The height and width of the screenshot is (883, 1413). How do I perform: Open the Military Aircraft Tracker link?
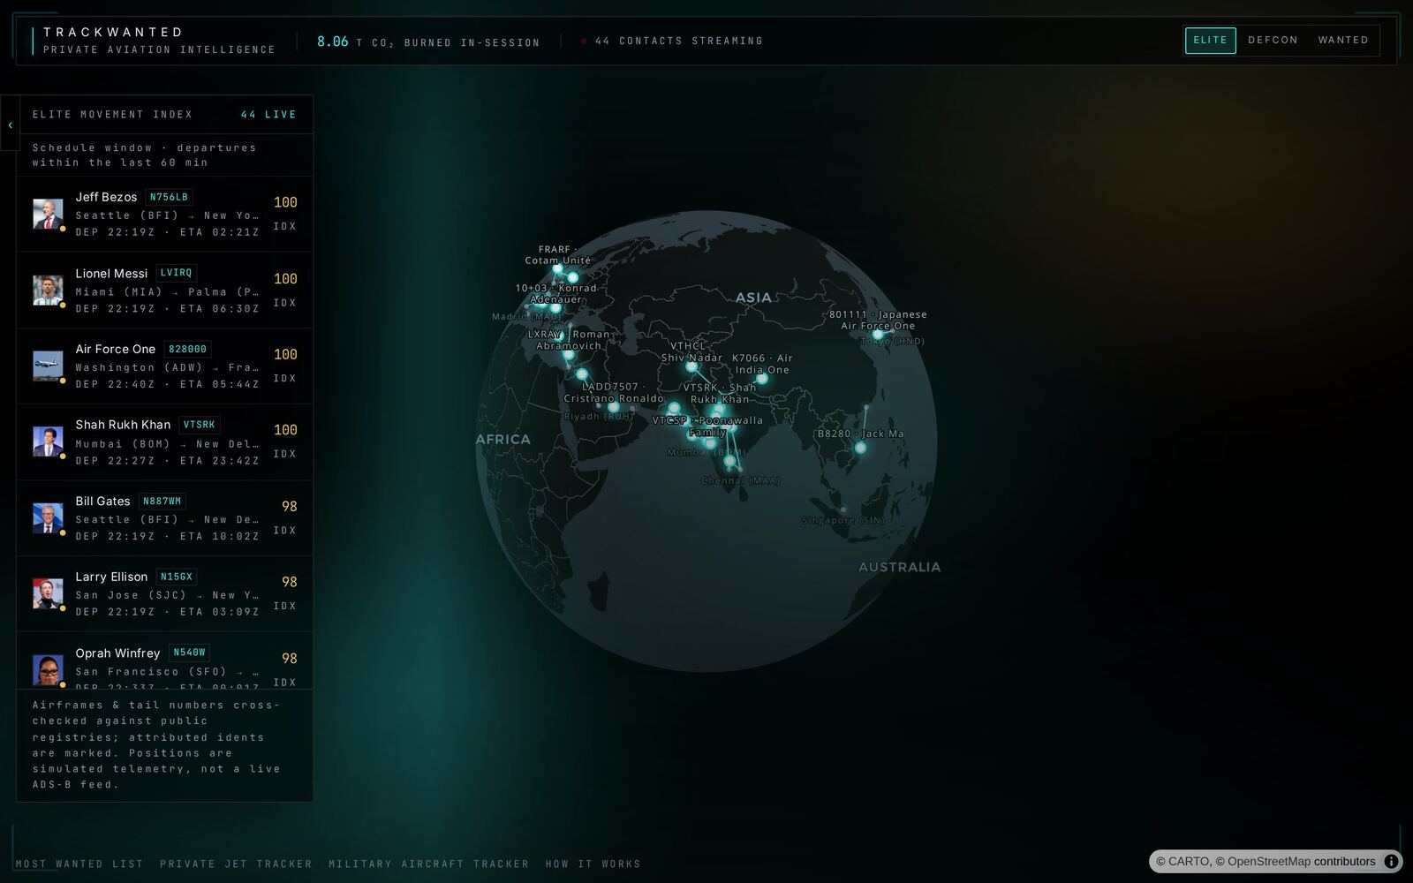pyautogui.click(x=428, y=864)
